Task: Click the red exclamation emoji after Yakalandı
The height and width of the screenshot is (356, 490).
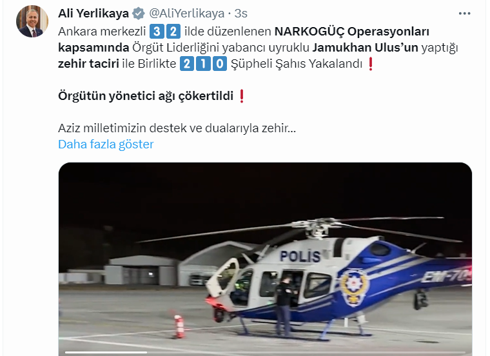Action: [371, 64]
